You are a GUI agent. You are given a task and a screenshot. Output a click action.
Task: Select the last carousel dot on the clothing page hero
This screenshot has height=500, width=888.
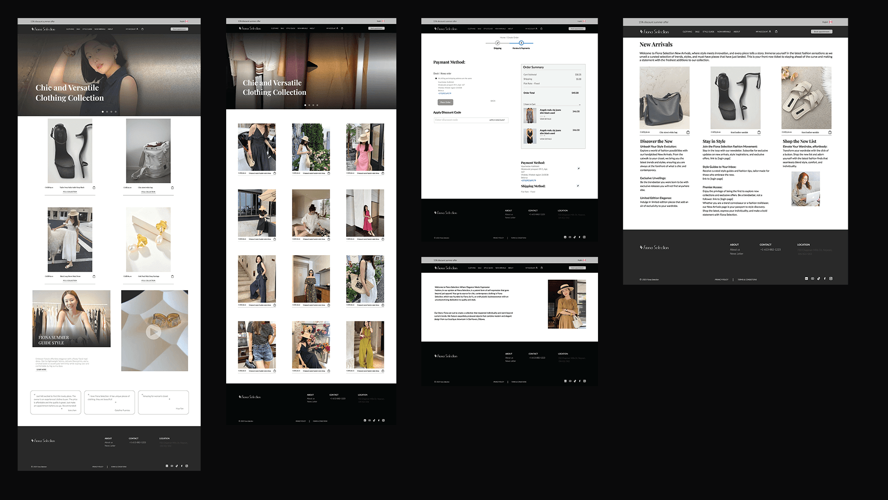click(317, 105)
